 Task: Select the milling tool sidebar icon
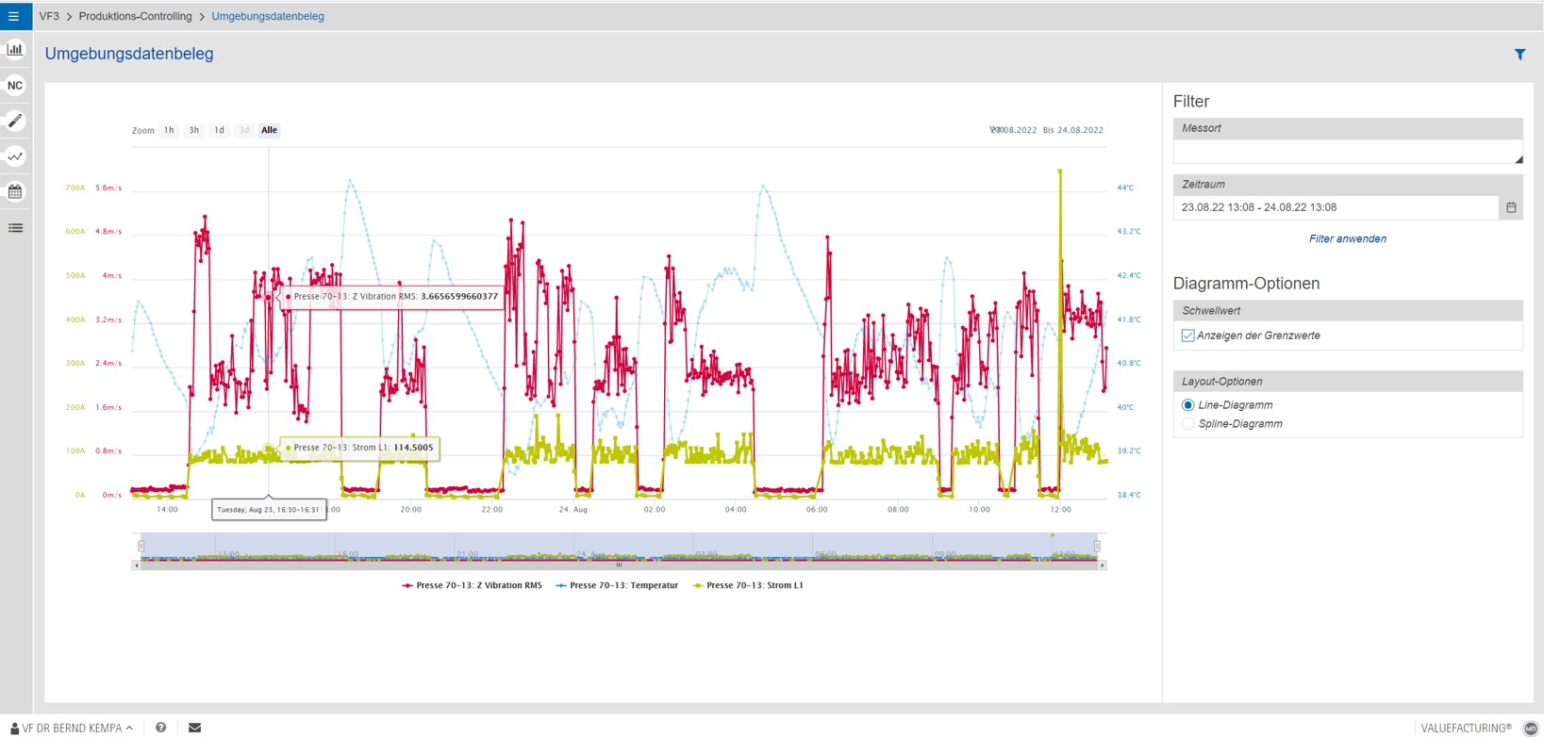tap(15, 121)
